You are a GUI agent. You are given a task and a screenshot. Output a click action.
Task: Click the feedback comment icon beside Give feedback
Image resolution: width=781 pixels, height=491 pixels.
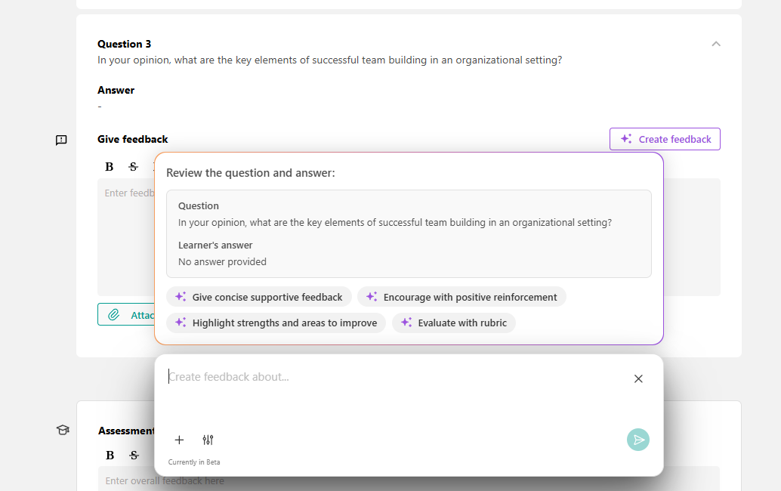[61, 140]
